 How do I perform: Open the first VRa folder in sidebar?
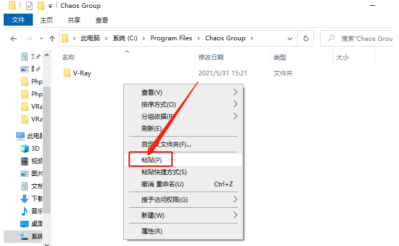31,107
